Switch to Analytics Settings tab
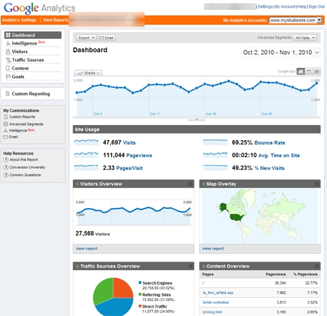Viewport: 327px width, 316px height. click(x=20, y=20)
